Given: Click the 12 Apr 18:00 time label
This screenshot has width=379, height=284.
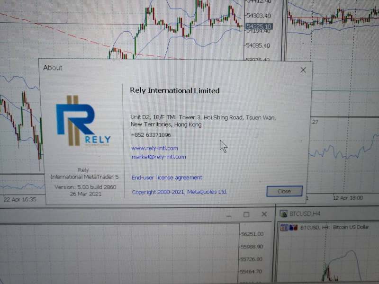Looking at the screenshot, I should pyautogui.click(x=348, y=198).
